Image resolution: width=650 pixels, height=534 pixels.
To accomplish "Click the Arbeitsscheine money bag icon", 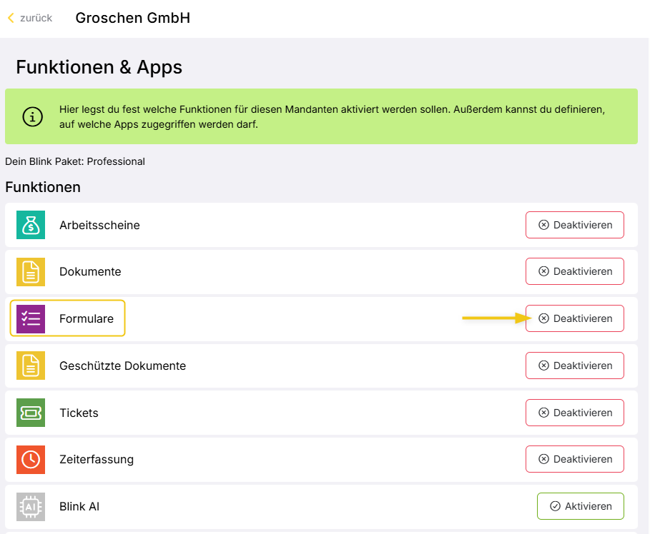I will point(31,225).
